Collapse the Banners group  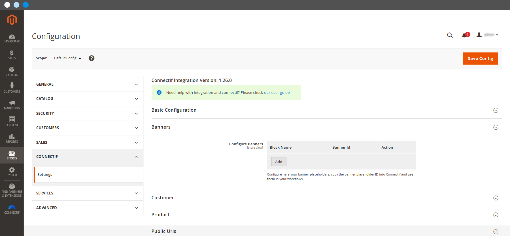tap(326, 127)
